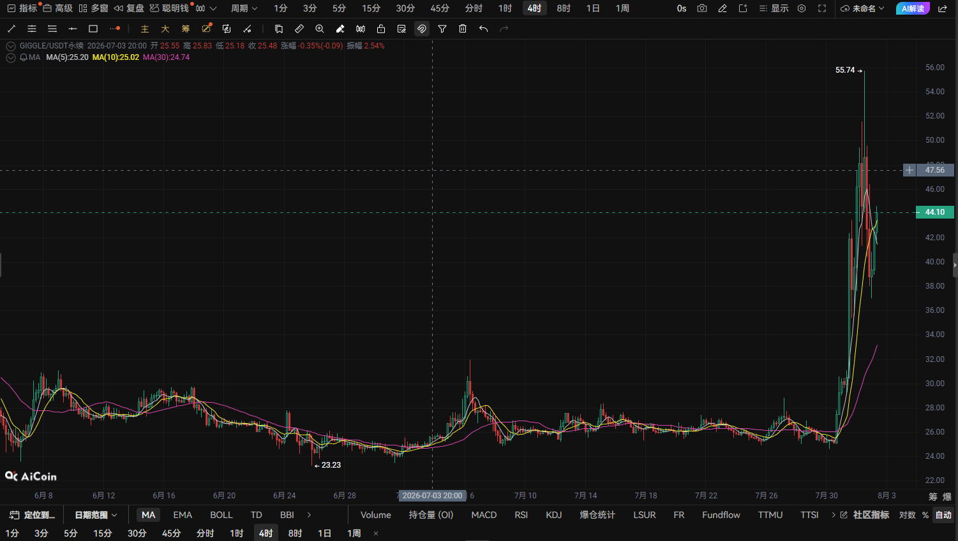Viewport: 958px width, 541px height.
Task: Select the 1日 interval in top bar
Action: click(x=593, y=8)
